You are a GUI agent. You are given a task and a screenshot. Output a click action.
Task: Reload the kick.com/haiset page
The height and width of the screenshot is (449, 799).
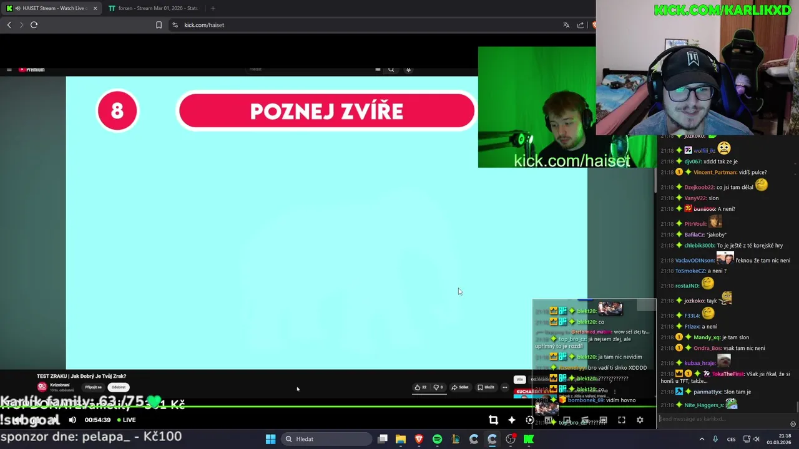coord(34,25)
